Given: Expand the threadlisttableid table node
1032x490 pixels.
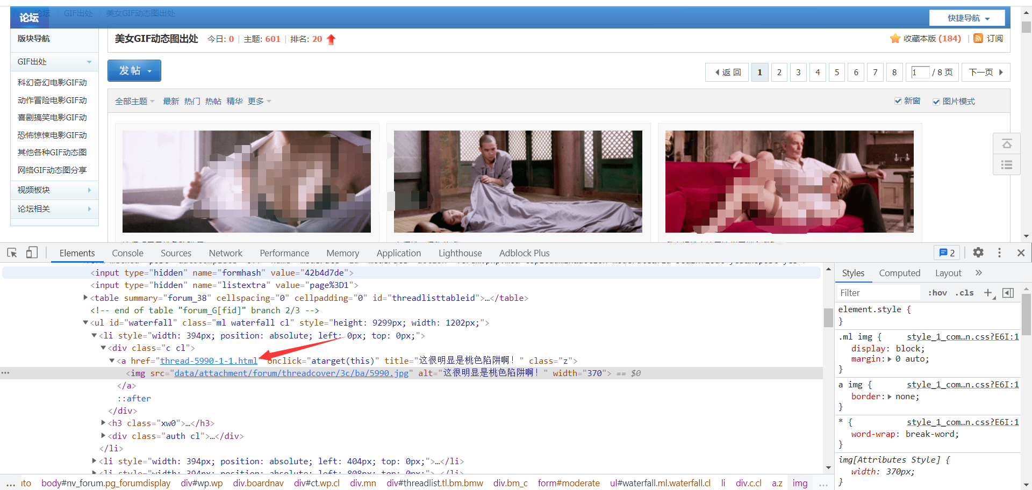Looking at the screenshot, I should [85, 297].
